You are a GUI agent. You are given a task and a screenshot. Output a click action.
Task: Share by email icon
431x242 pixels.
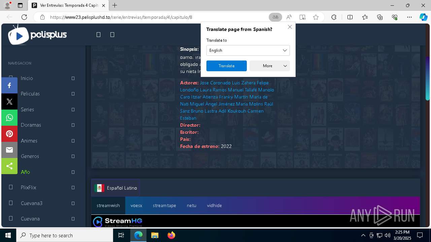click(x=9, y=150)
